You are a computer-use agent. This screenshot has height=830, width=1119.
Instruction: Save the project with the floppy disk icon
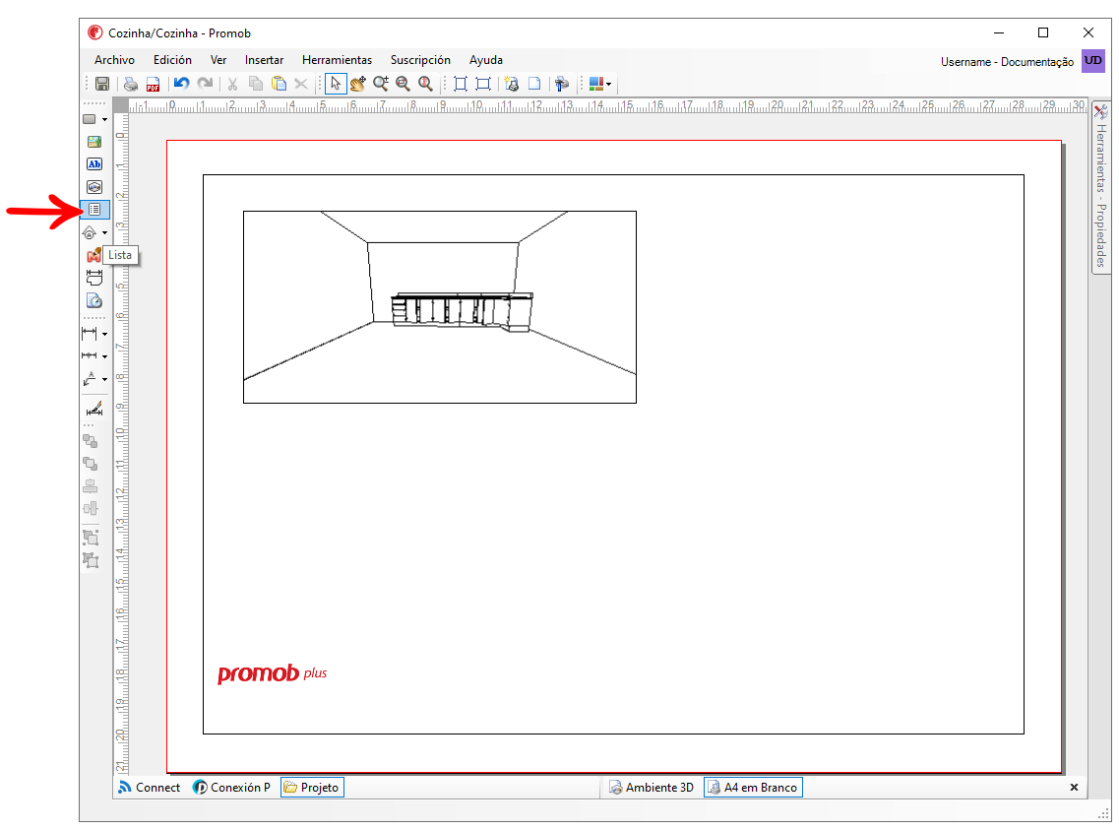pos(102,84)
